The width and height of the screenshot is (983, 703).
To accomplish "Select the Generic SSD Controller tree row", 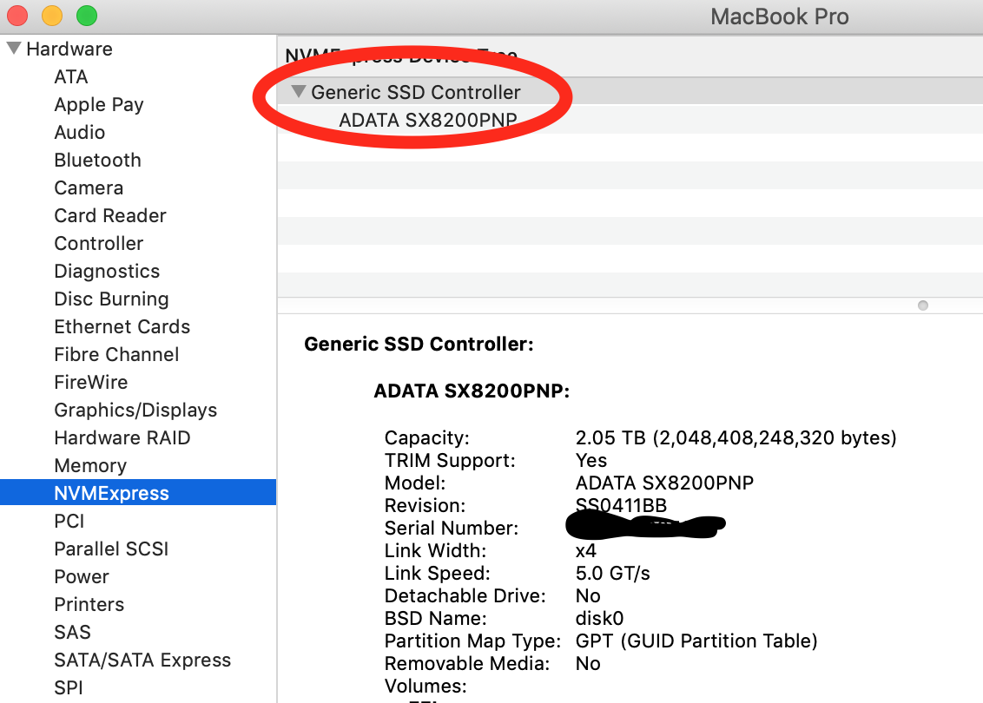I will 630,91.
